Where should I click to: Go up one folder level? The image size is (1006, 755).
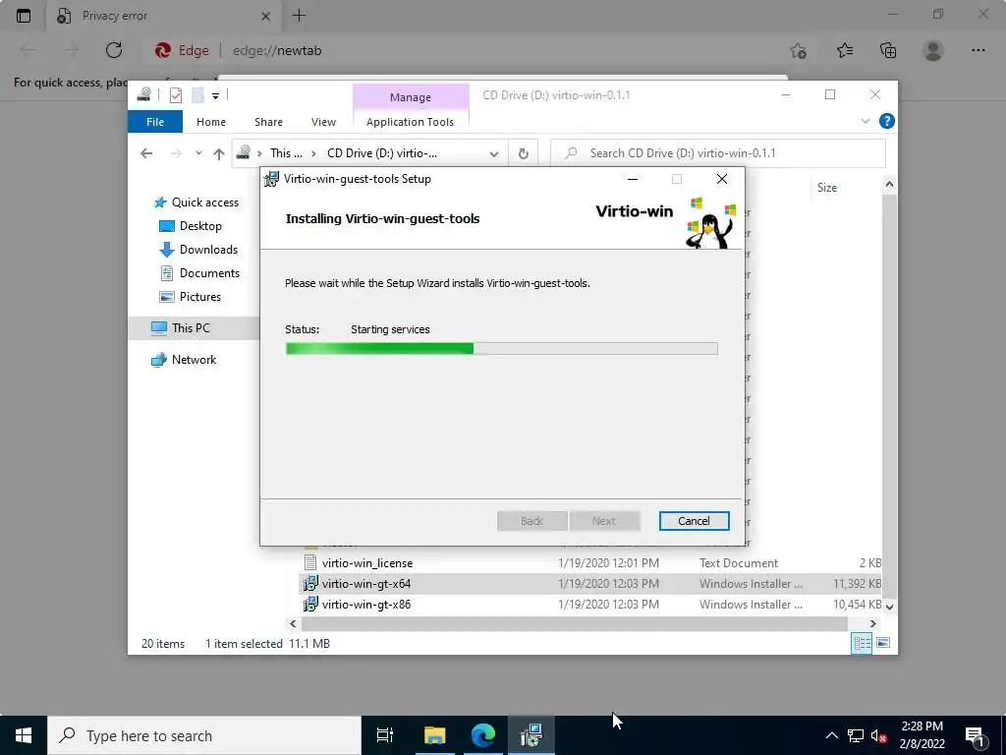click(219, 153)
